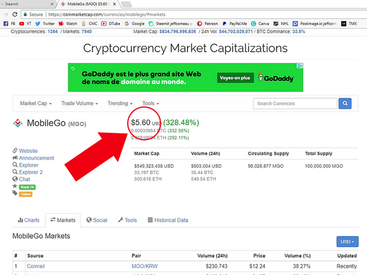367x275 pixels.
Task: Open the CMC bookmark
Action: point(89,23)
